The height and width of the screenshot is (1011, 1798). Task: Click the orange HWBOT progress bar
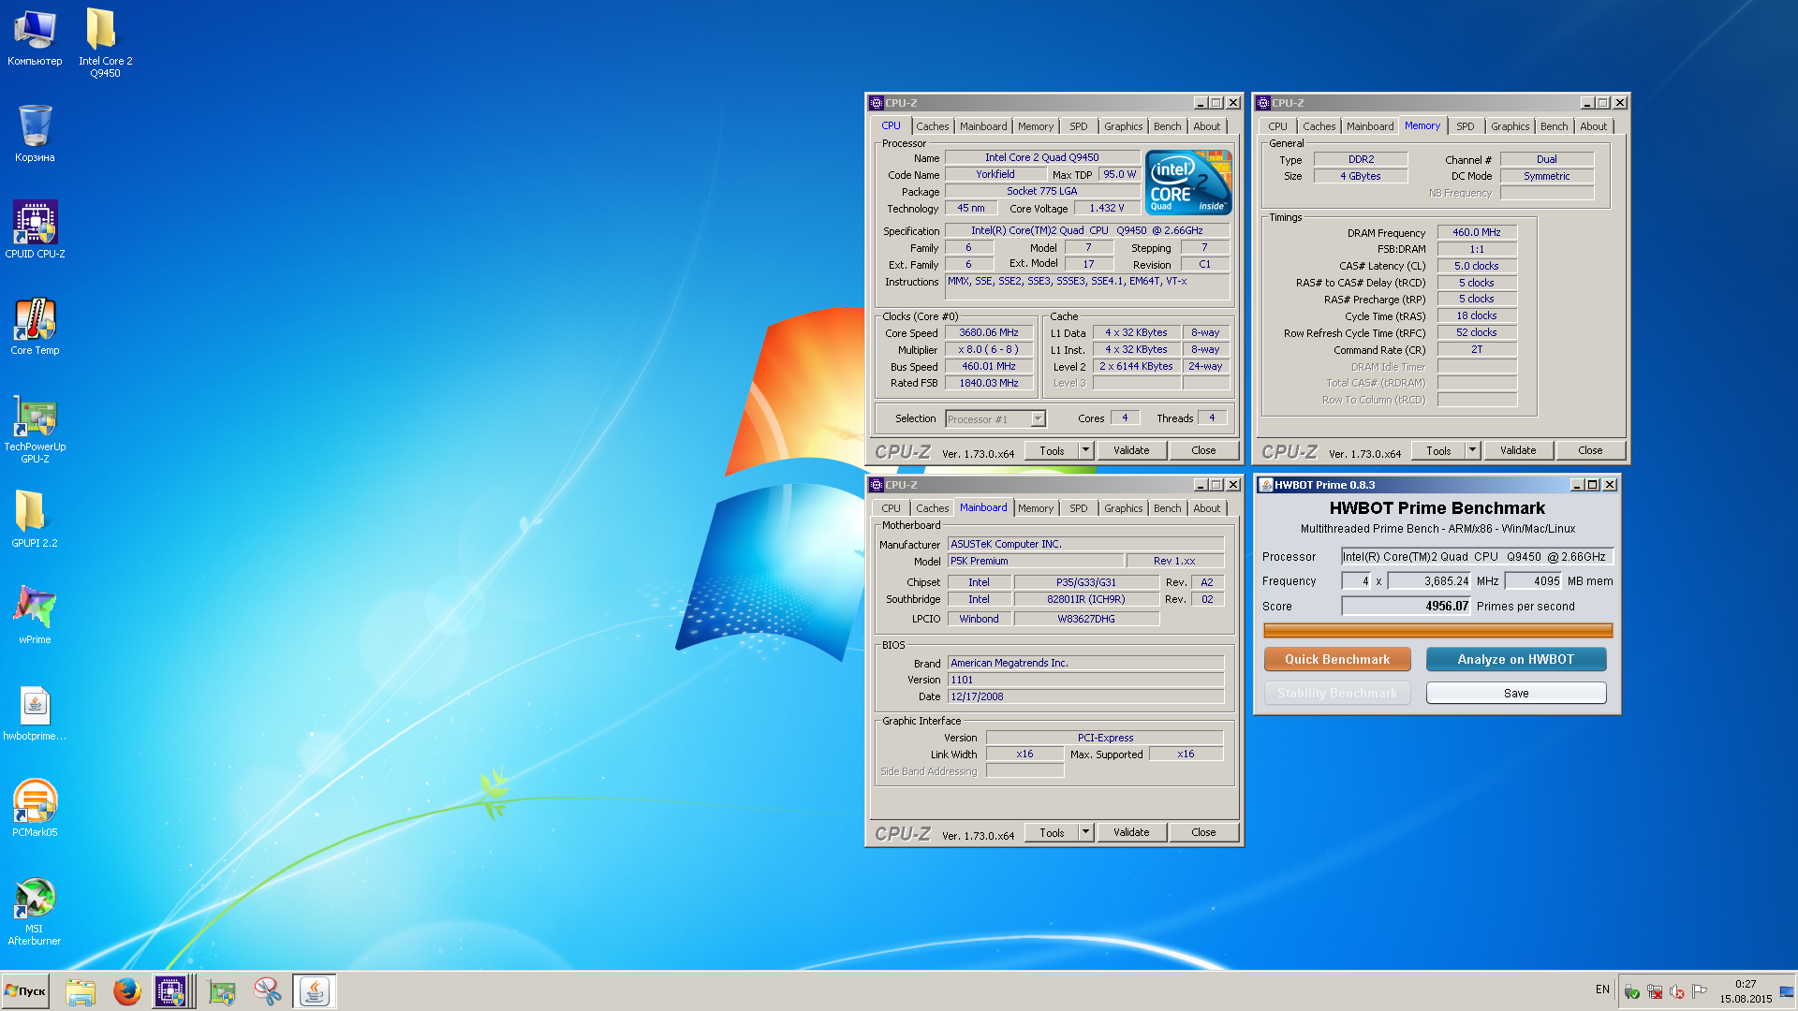tap(1437, 630)
